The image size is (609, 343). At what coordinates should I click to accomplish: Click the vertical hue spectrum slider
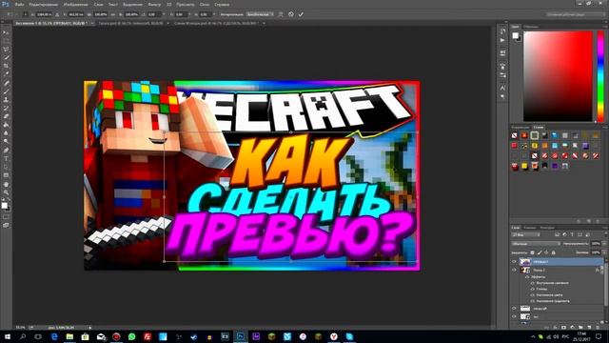[x=600, y=76]
